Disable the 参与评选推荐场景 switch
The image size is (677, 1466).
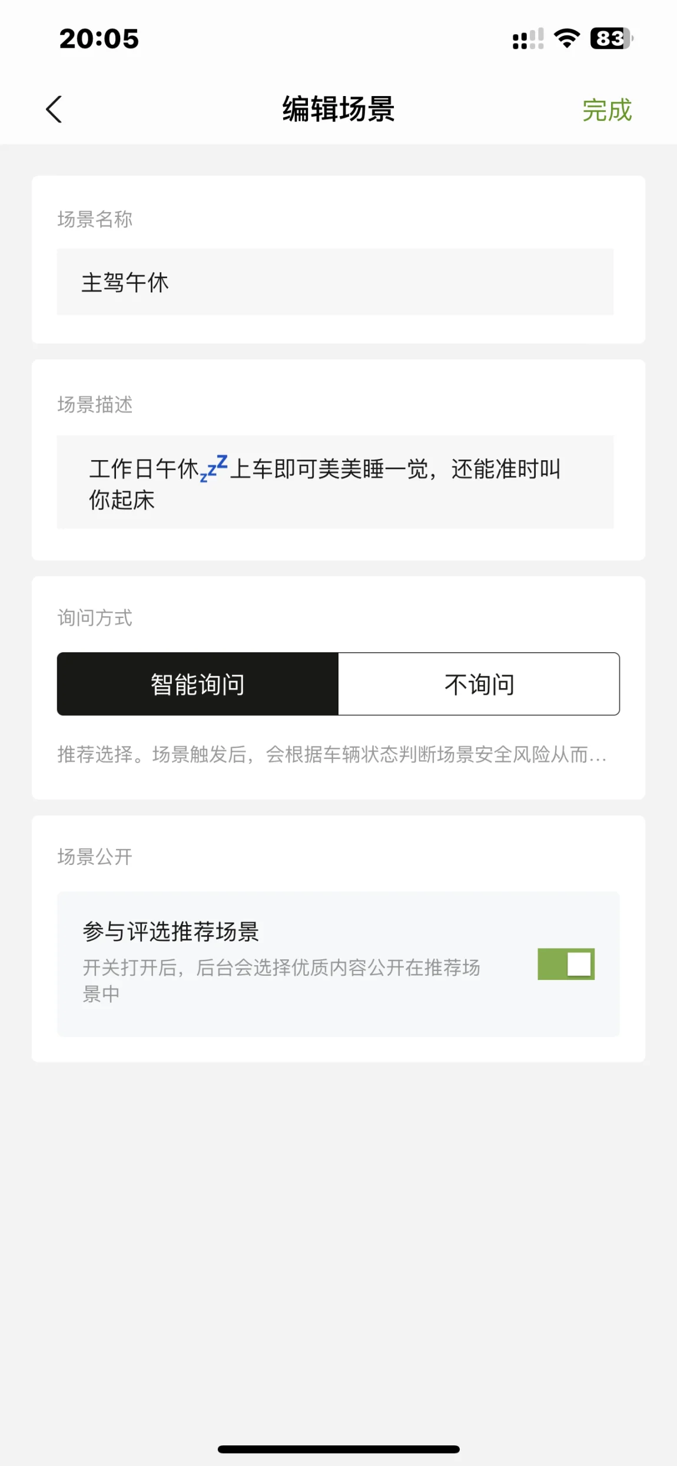pyautogui.click(x=566, y=964)
